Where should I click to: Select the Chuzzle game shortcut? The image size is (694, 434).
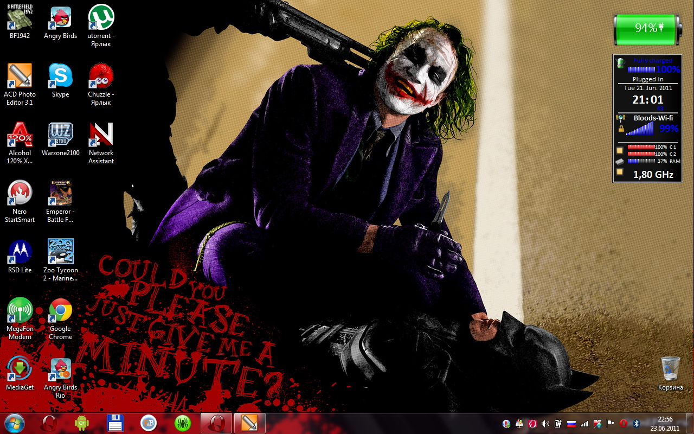pyautogui.click(x=101, y=84)
